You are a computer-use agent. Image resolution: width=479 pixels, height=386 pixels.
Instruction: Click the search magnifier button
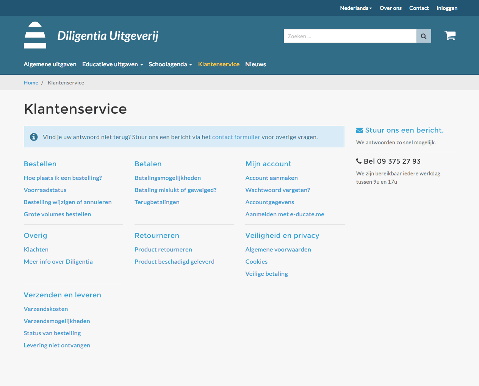424,36
